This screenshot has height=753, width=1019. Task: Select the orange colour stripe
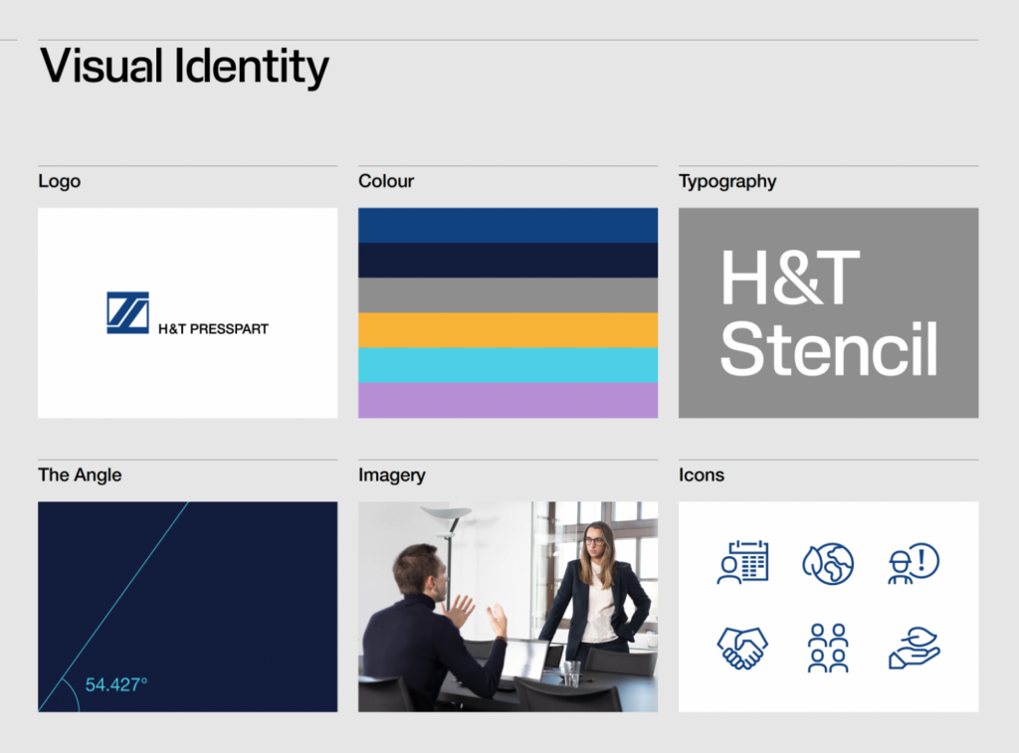[508, 330]
